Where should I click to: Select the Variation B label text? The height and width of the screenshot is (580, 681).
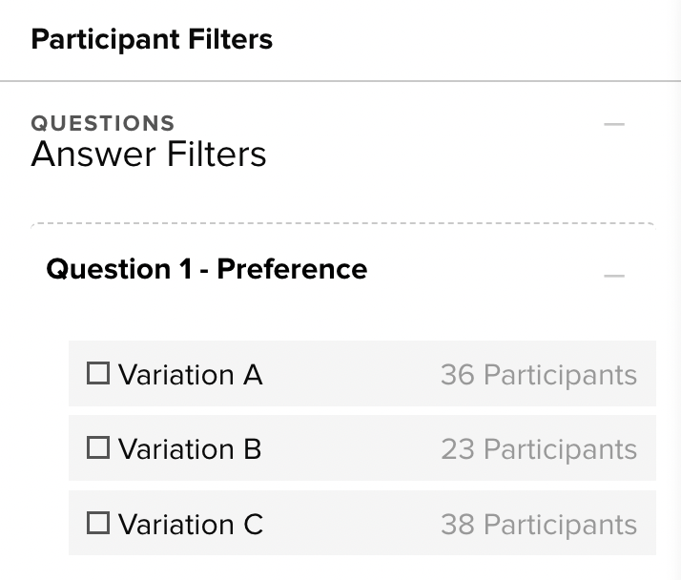click(x=190, y=448)
